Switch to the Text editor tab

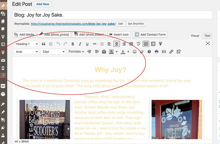click(207, 36)
